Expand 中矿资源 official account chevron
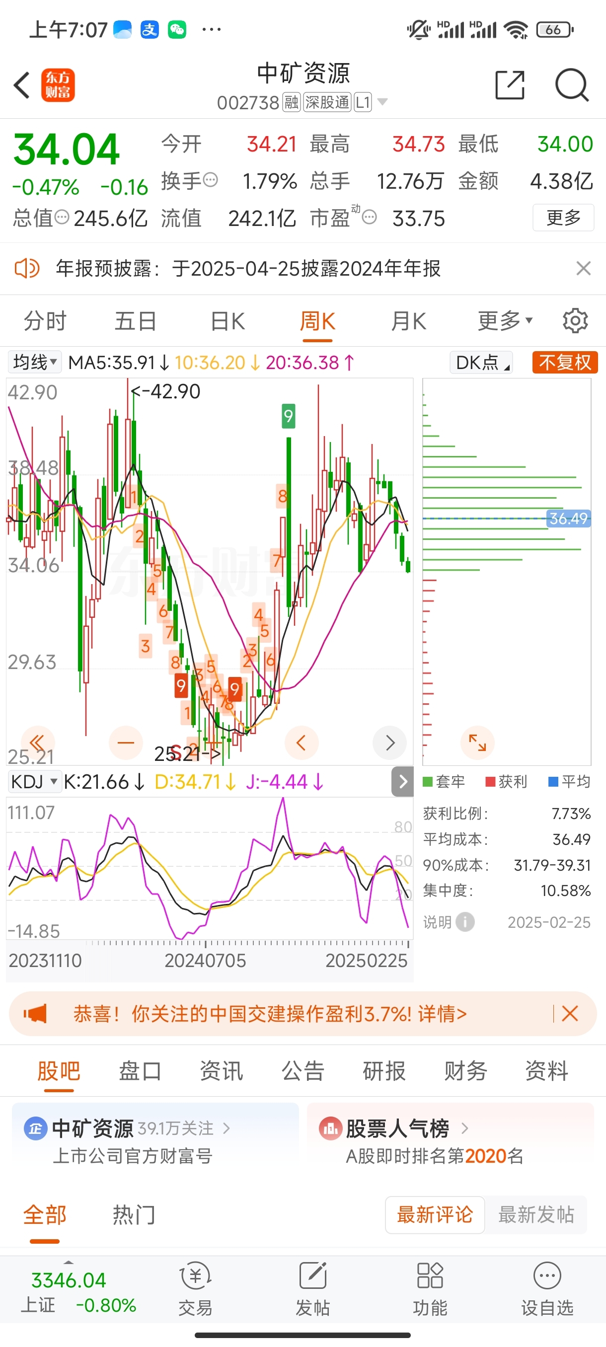606x1347 pixels. point(227,1128)
